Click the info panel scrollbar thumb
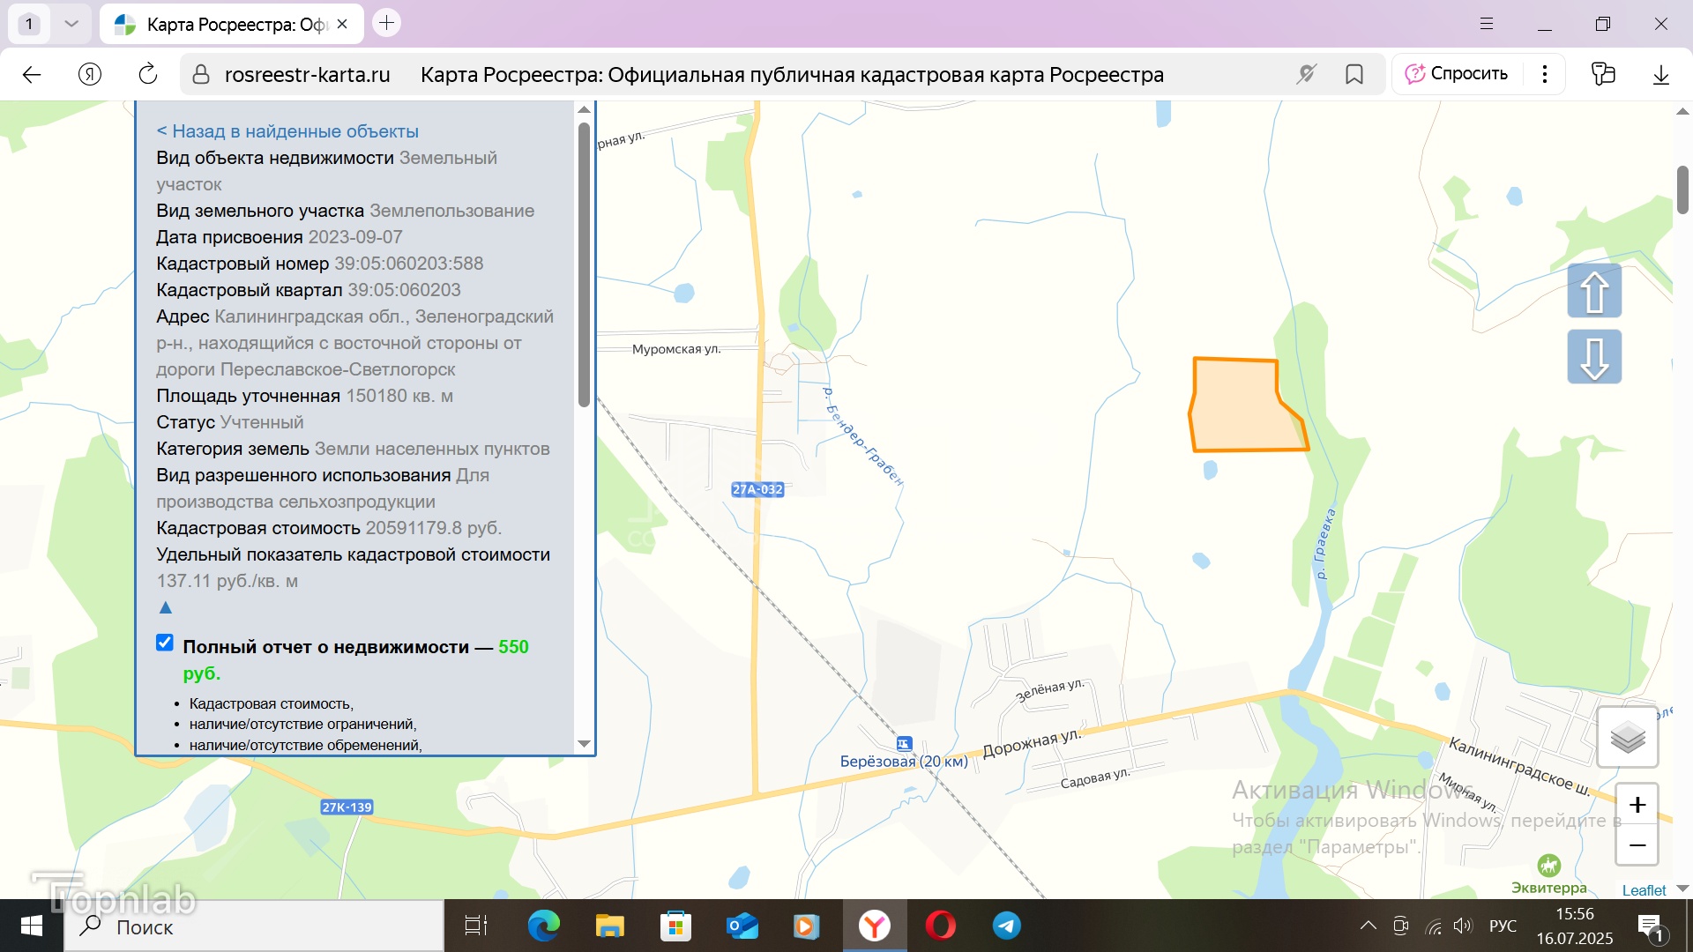This screenshot has width=1693, height=952. (x=584, y=264)
